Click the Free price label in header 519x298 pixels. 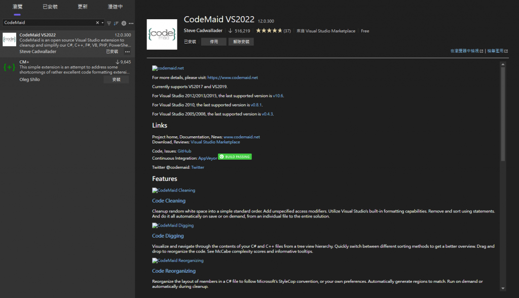click(365, 31)
